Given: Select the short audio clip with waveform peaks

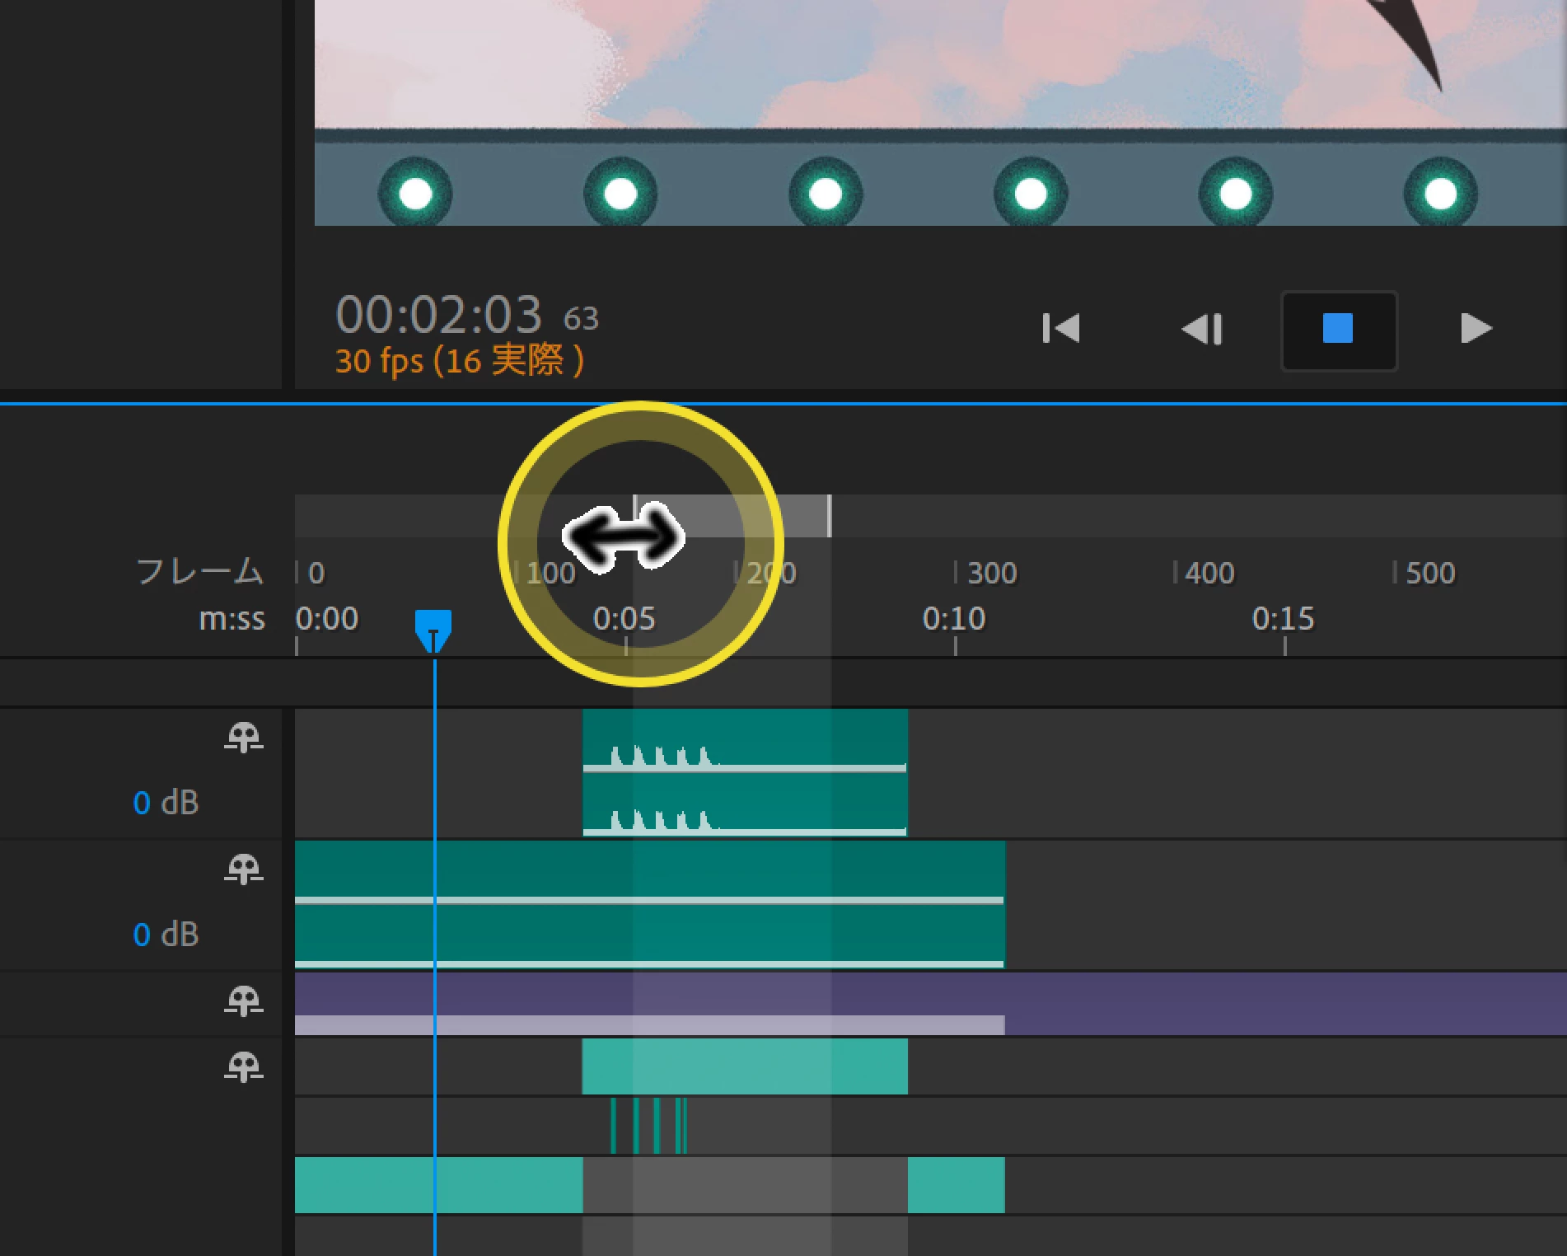Looking at the screenshot, I should click(x=745, y=772).
